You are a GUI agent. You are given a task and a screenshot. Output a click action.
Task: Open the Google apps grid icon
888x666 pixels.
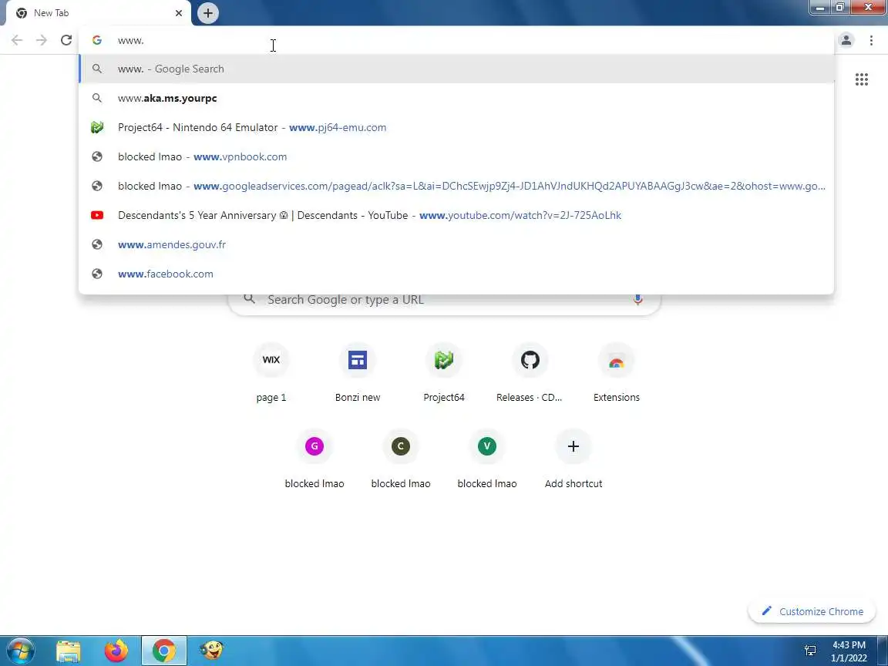[861, 79]
